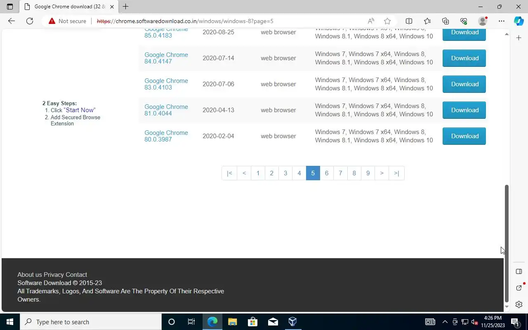
Task: Select current pagination page 5
Action: (313, 173)
